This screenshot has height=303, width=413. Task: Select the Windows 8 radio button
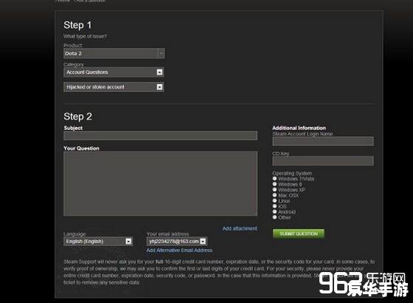274,184
